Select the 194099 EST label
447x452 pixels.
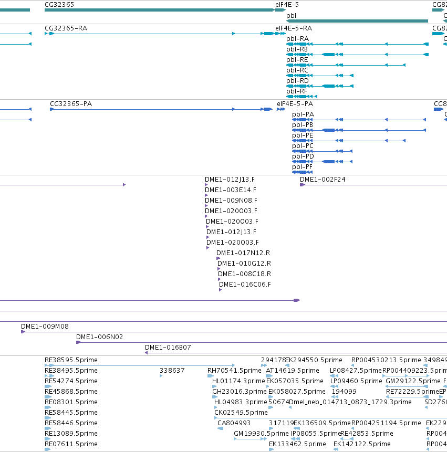[x=344, y=392]
